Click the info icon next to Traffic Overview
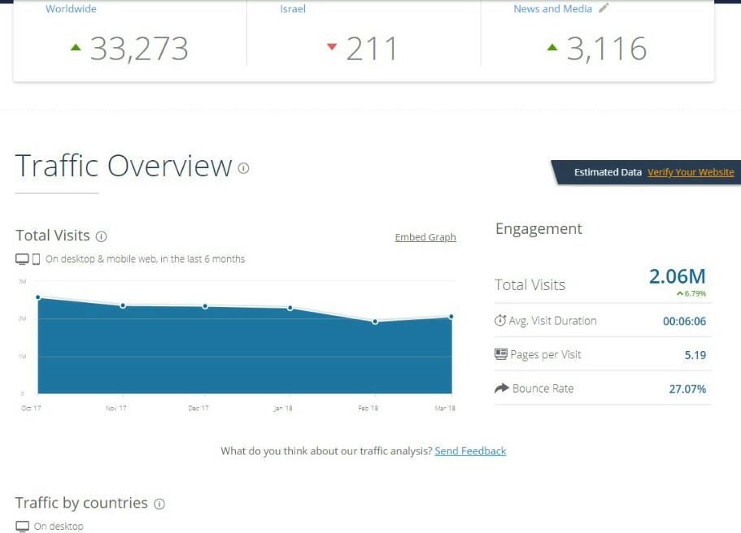This screenshot has width=741, height=533. (x=243, y=168)
